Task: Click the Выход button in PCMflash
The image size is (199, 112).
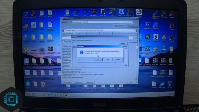Action: (x=131, y=82)
